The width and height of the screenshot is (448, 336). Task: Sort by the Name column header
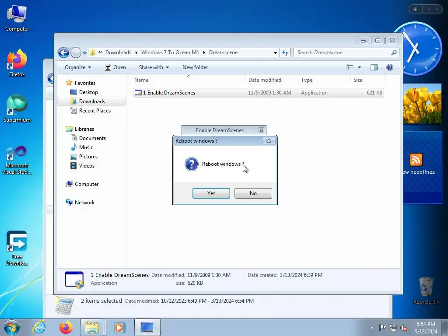[189, 80]
